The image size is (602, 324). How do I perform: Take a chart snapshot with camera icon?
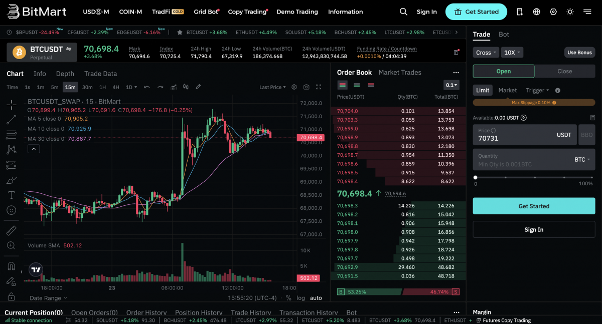(x=306, y=87)
